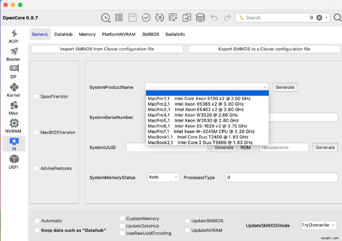The image size is (342, 241).
Task: Switch to the Memory tab
Action: 87,34
